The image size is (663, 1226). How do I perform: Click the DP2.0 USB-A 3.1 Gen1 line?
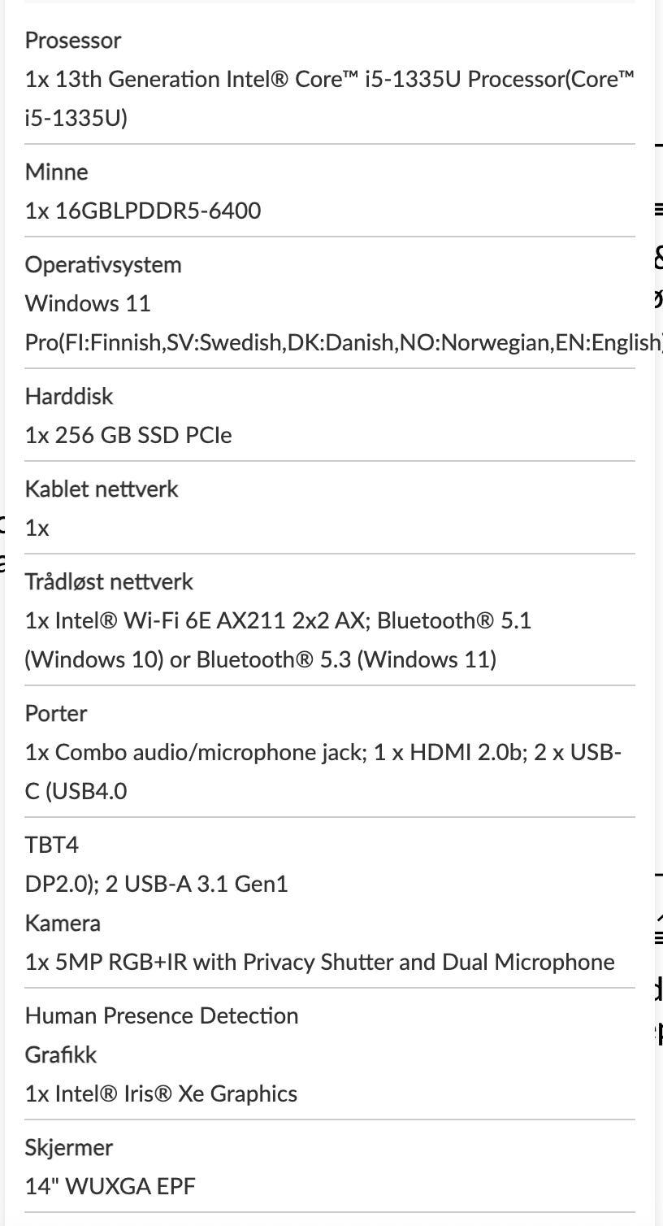tap(157, 885)
